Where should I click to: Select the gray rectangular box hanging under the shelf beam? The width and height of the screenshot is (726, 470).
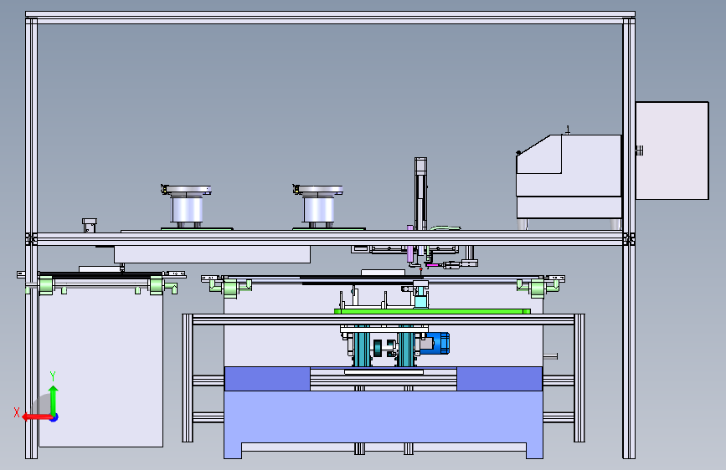(x=212, y=254)
